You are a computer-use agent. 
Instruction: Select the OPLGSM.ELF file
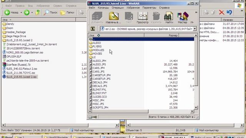pos(12,56)
